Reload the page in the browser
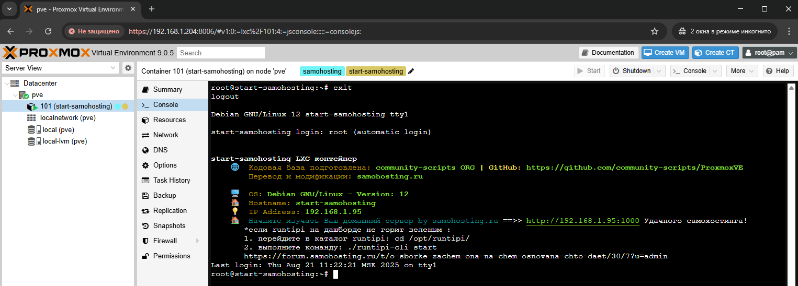Viewport: 798px width, 286px height. coord(48,31)
